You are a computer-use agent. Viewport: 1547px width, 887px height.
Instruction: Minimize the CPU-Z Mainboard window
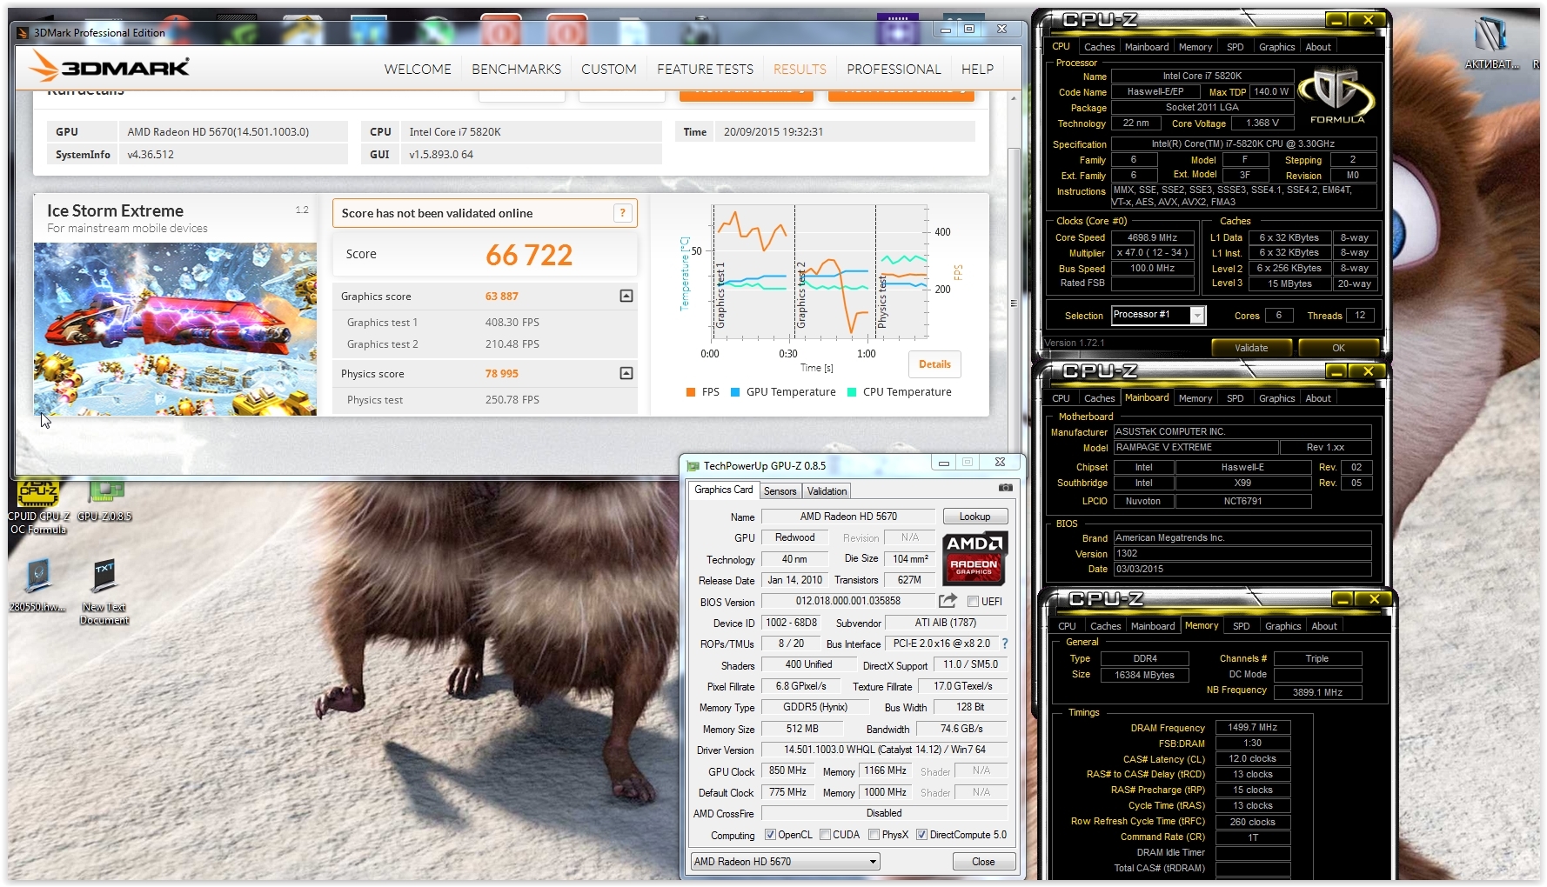click(1336, 371)
